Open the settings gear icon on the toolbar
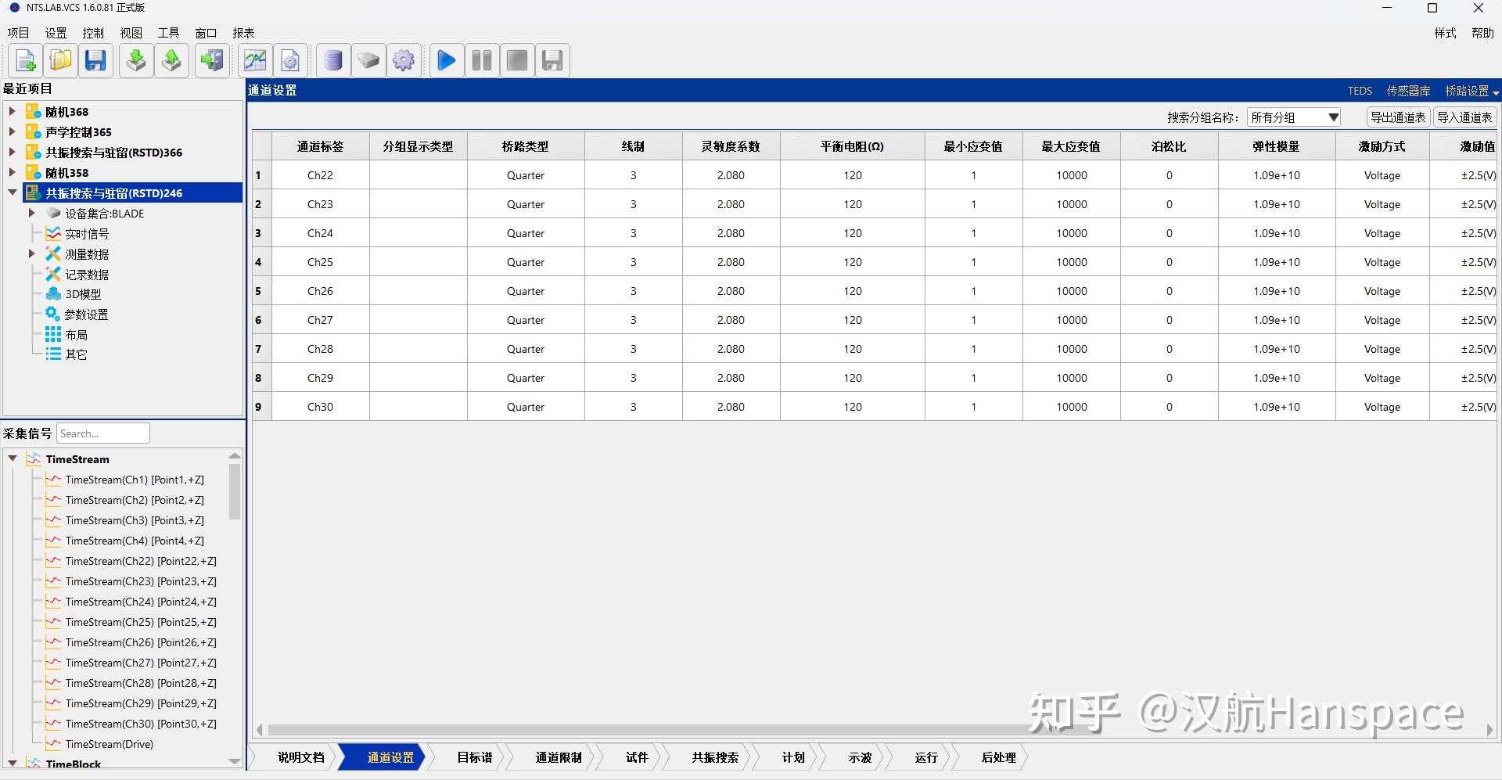The width and height of the screenshot is (1502, 780). click(x=404, y=60)
